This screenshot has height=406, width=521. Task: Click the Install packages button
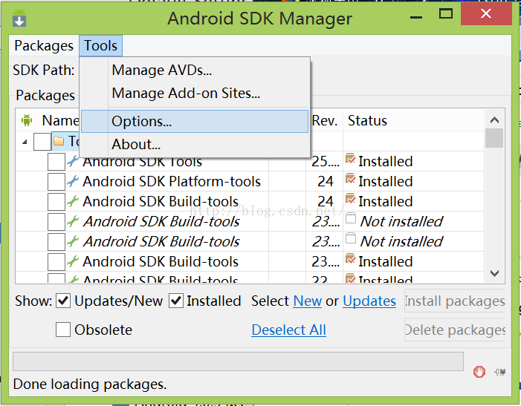pos(455,301)
